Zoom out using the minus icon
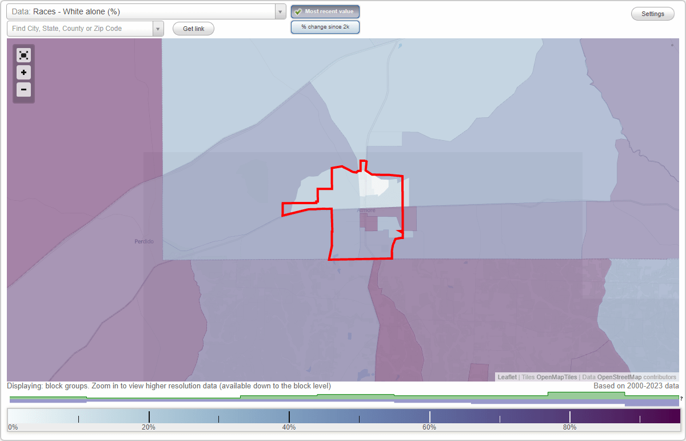Viewport: 686px width, 441px height. pyautogui.click(x=23, y=89)
